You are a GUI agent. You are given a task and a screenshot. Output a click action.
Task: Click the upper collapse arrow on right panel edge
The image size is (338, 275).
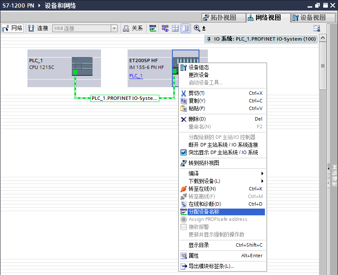tap(329, 168)
